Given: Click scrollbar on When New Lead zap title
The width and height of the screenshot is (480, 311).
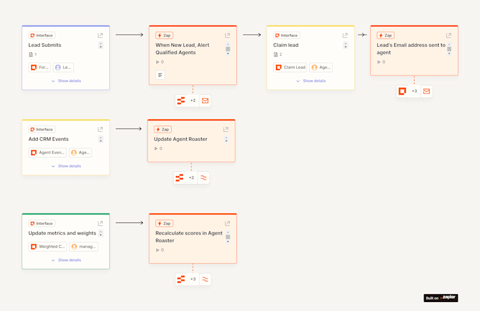Looking at the screenshot, I should [228, 49].
